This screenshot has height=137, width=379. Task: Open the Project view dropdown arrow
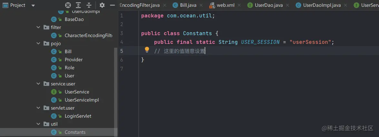[33, 5]
